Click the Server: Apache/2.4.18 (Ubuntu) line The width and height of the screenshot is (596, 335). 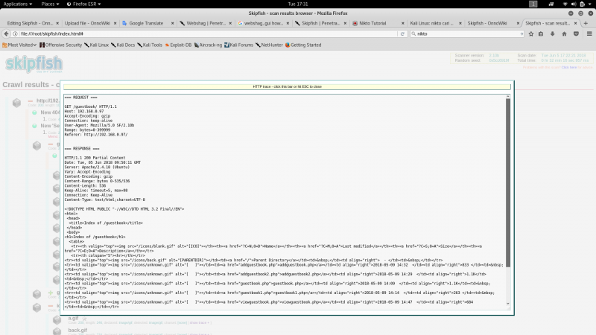[97, 167]
